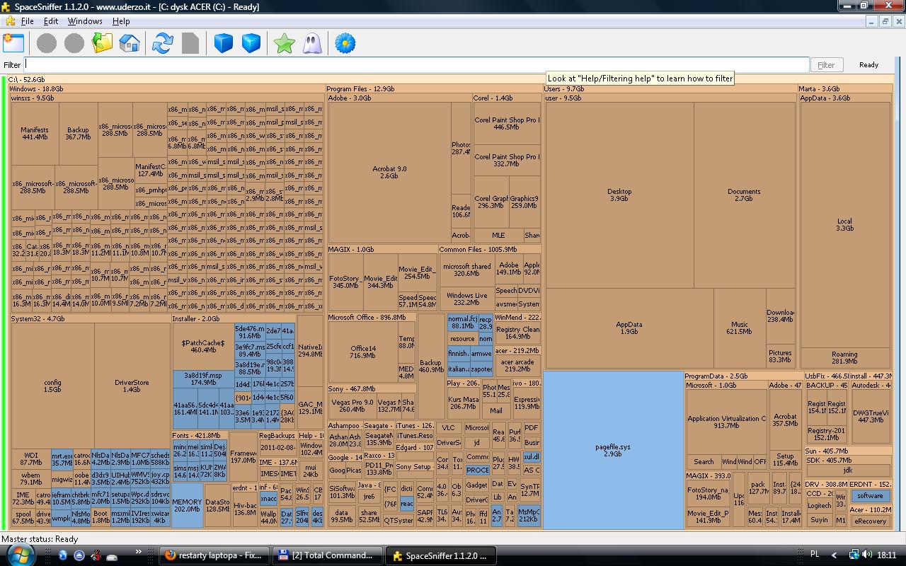Select the AppData 1.9Gb block under user
The width and height of the screenshot is (906, 566).
point(629,328)
